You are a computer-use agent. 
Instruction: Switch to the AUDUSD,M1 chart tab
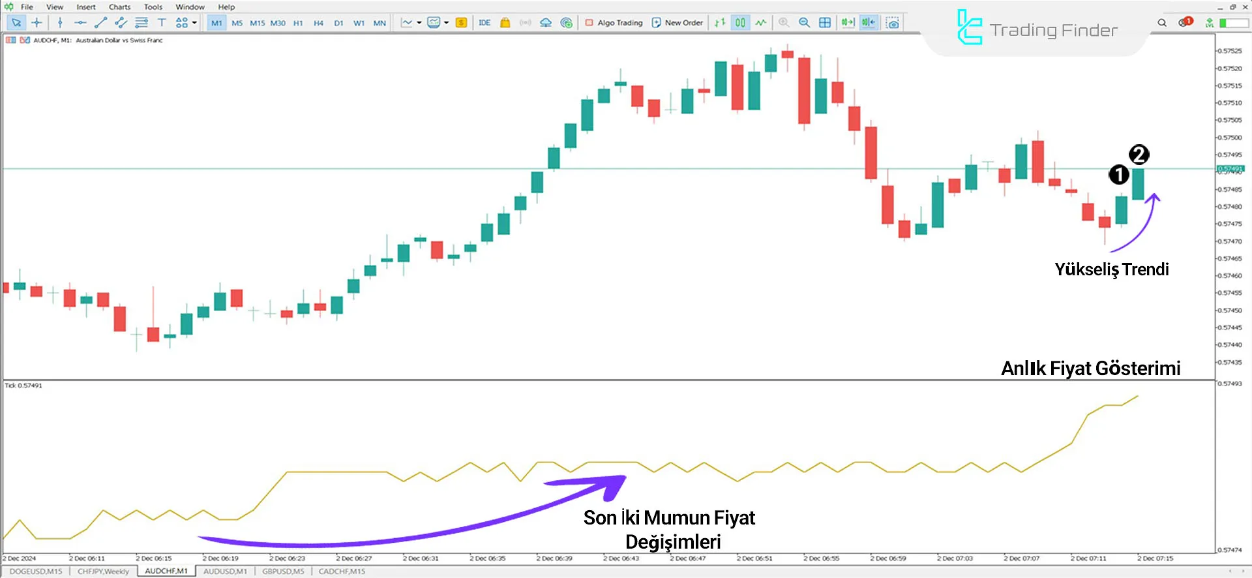225,571
